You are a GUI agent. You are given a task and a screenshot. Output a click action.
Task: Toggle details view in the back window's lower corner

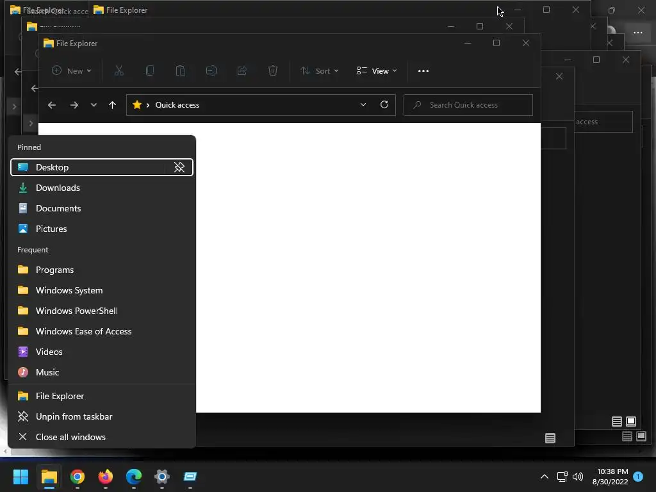(x=627, y=437)
